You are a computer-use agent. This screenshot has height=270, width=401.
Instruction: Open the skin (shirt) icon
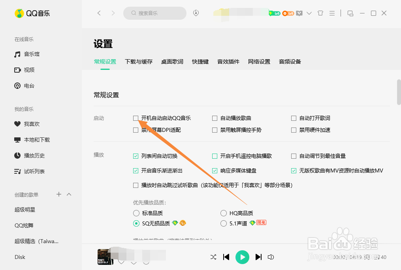320,13
